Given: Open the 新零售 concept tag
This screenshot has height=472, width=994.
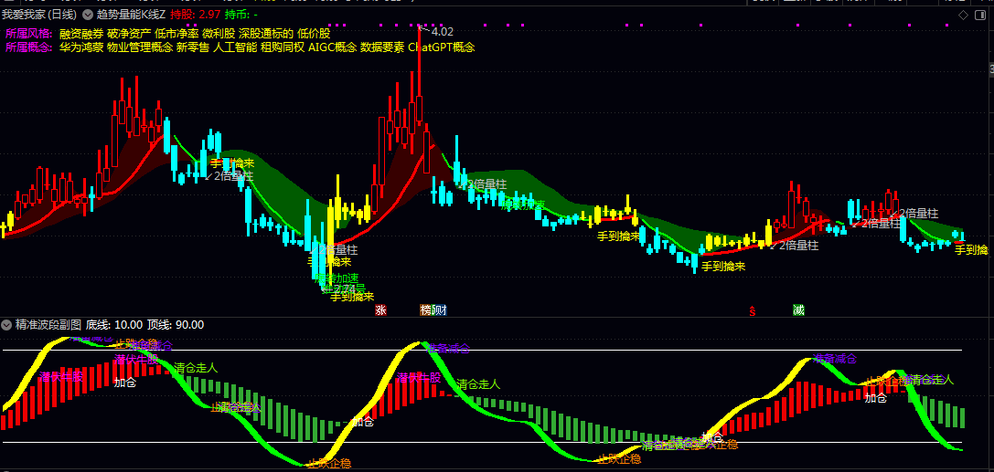Looking at the screenshot, I should pos(193,47).
